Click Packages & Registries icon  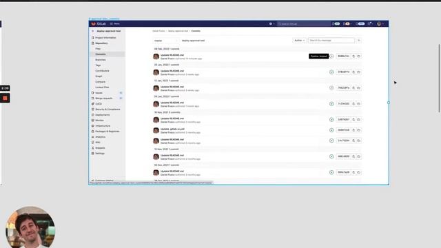point(93,132)
